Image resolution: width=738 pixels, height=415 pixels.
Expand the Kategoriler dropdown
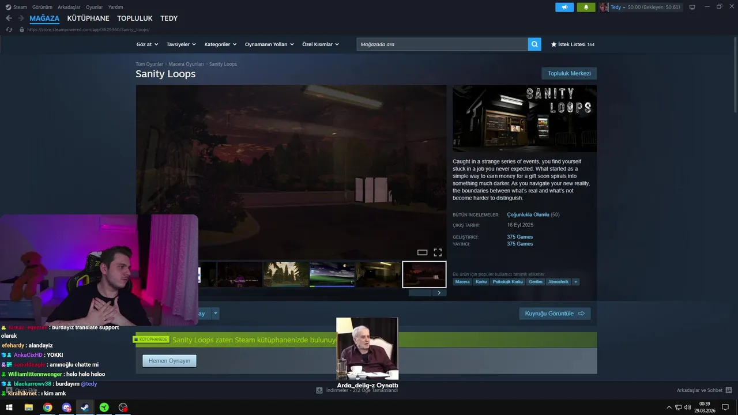(220, 44)
